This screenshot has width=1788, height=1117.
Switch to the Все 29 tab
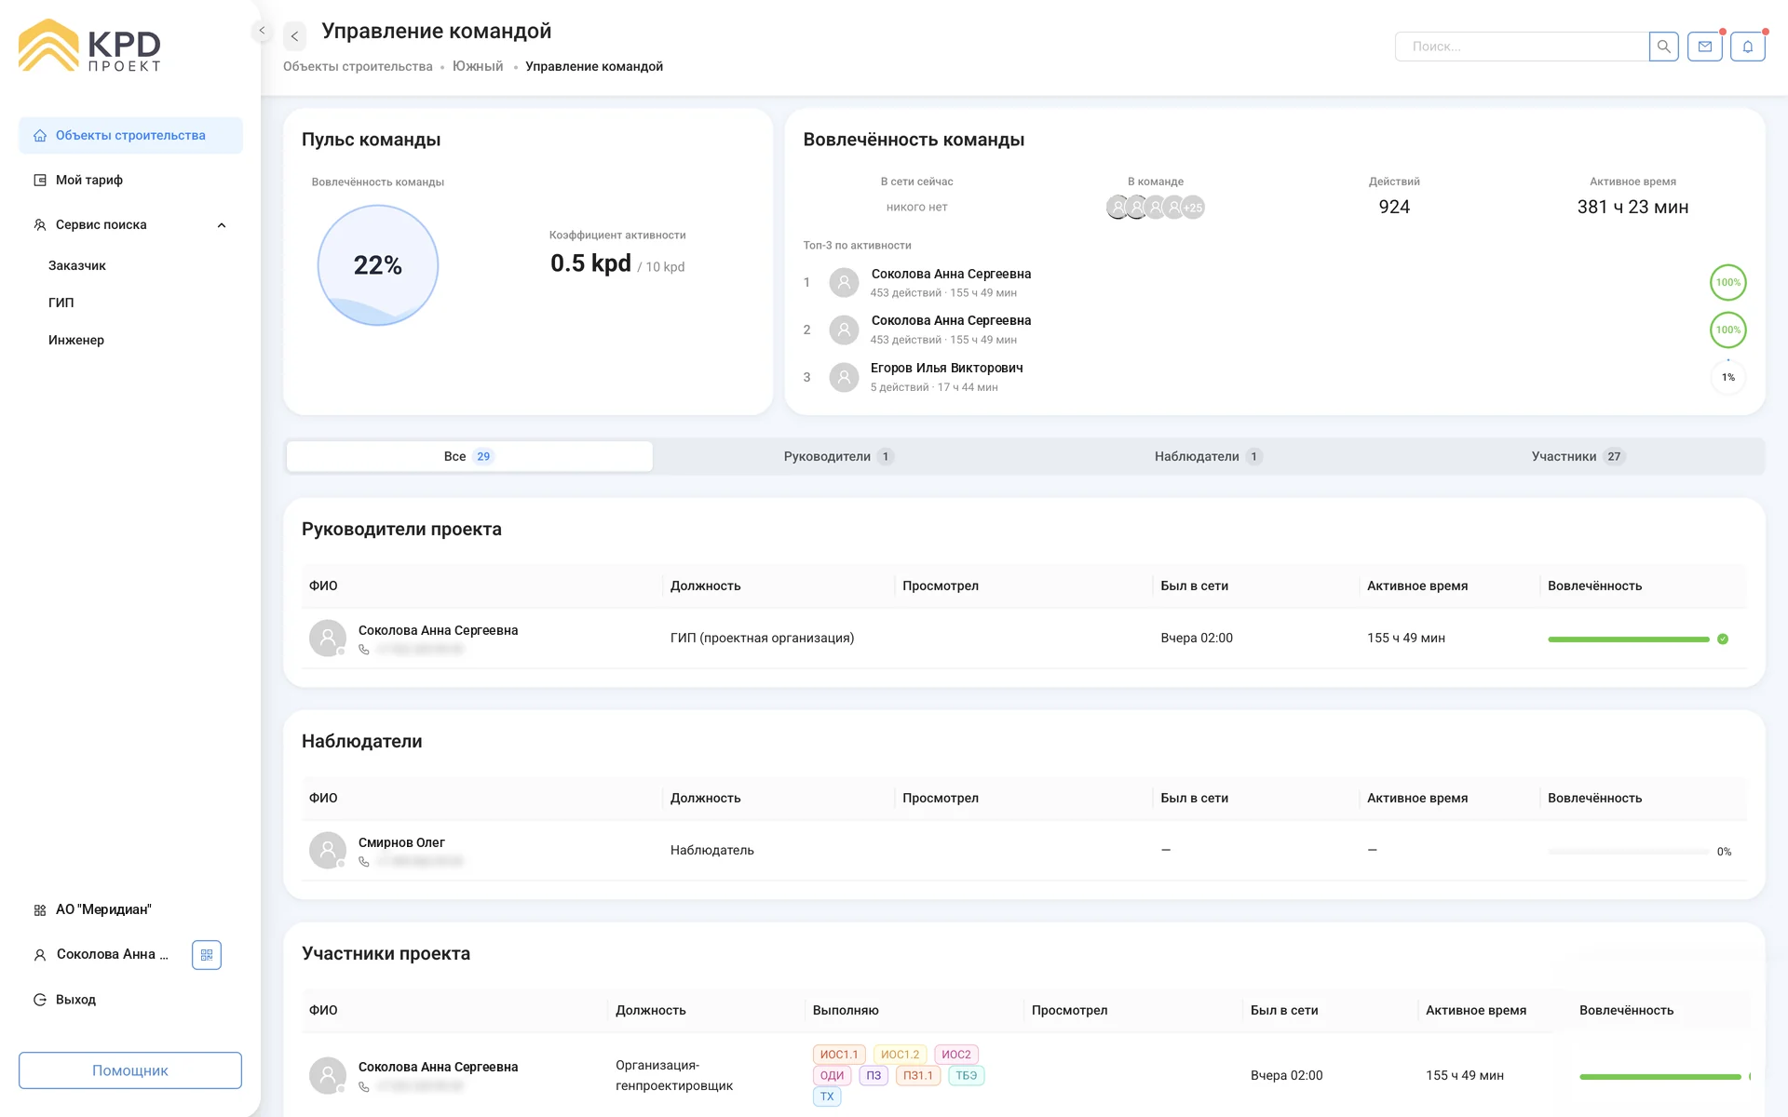point(469,456)
